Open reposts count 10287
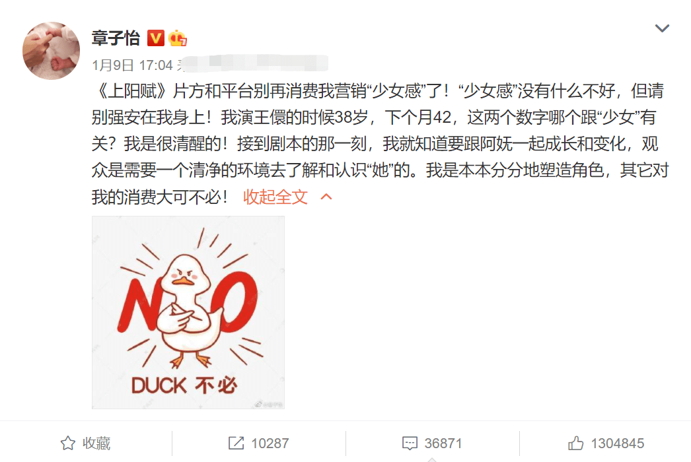Screen dimensions: 691x462 [x=270, y=443]
